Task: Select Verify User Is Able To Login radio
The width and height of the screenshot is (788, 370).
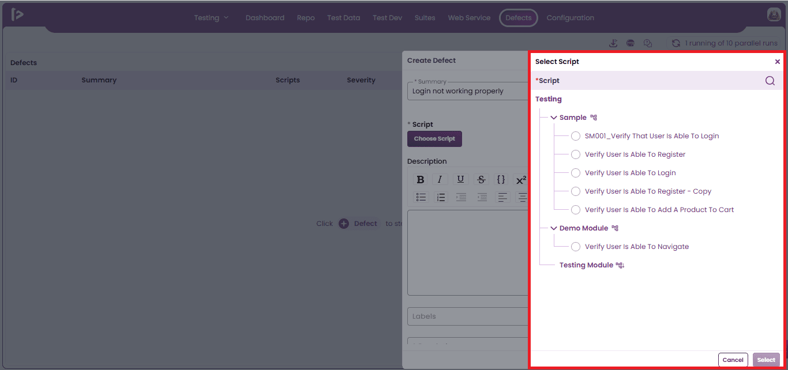Action: [576, 173]
